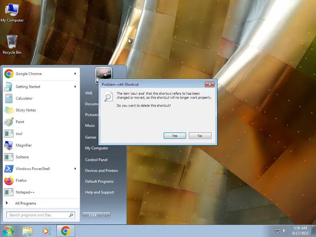Screen dimensions: 316x237
Task: Launch Solitaire from Start menu
Action: 41,157
